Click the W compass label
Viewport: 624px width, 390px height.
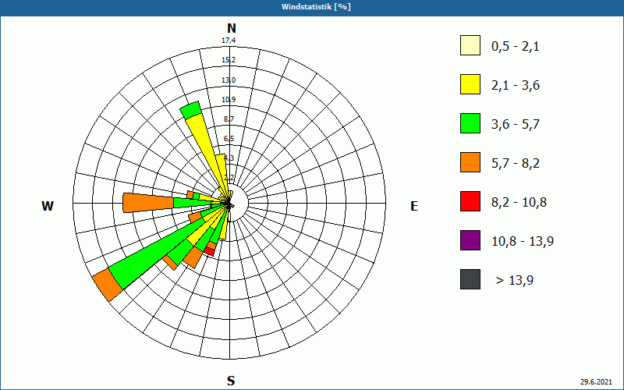click(48, 206)
